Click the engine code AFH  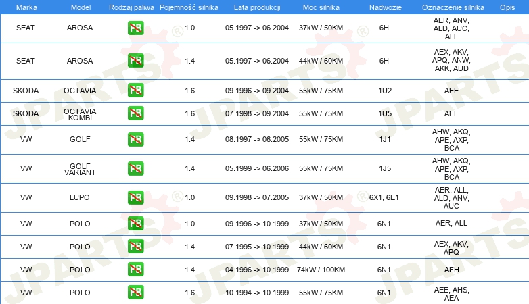coord(451,270)
